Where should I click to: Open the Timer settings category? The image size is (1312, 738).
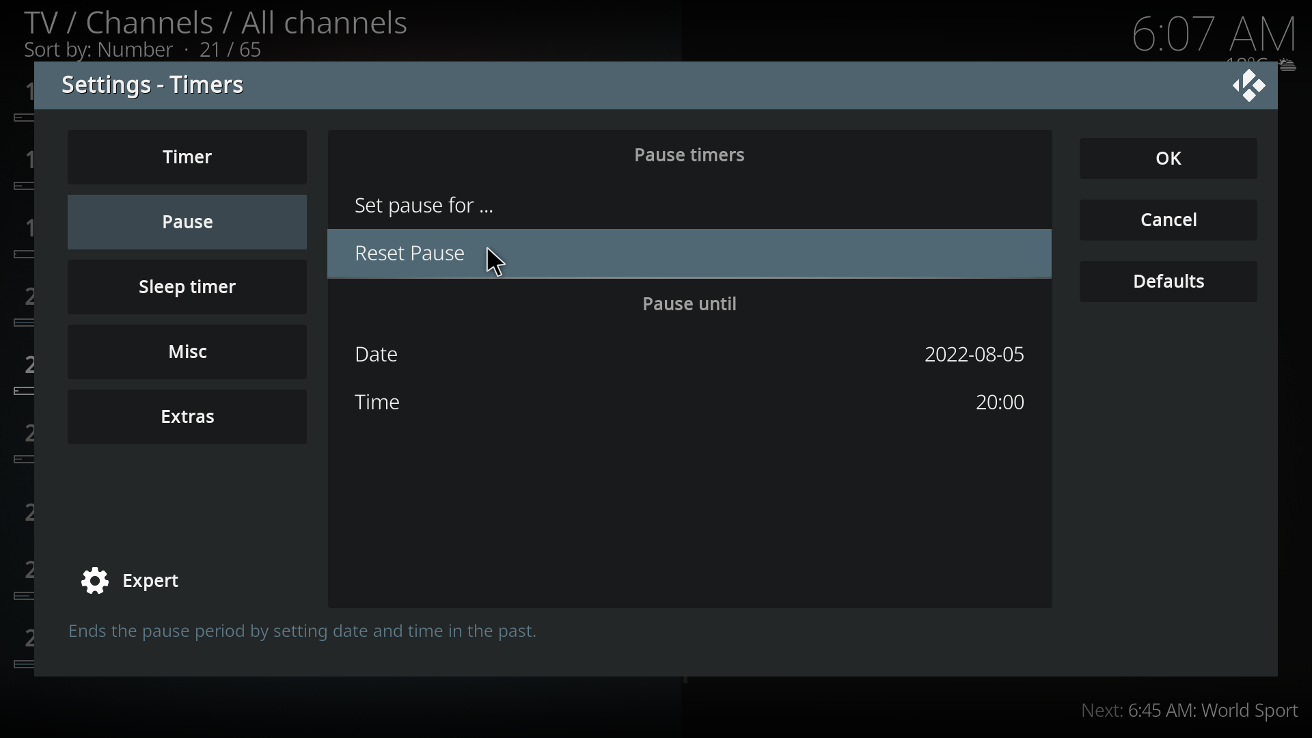point(187,158)
